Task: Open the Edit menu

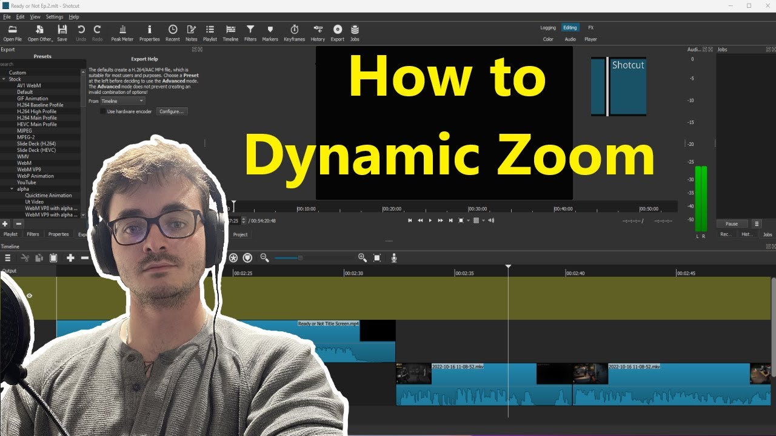Action: coord(21,17)
